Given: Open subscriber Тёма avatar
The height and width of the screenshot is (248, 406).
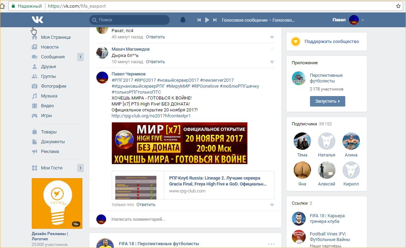Looking at the screenshot, I should pos(302,141).
